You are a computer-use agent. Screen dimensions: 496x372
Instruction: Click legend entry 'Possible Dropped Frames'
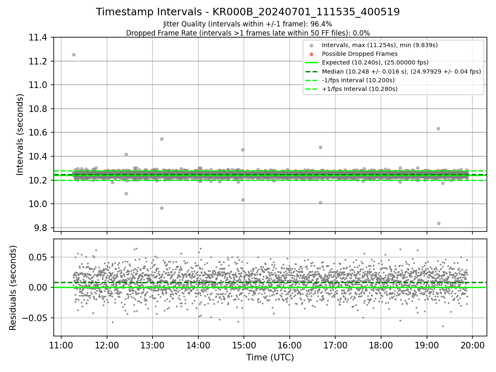(360, 54)
